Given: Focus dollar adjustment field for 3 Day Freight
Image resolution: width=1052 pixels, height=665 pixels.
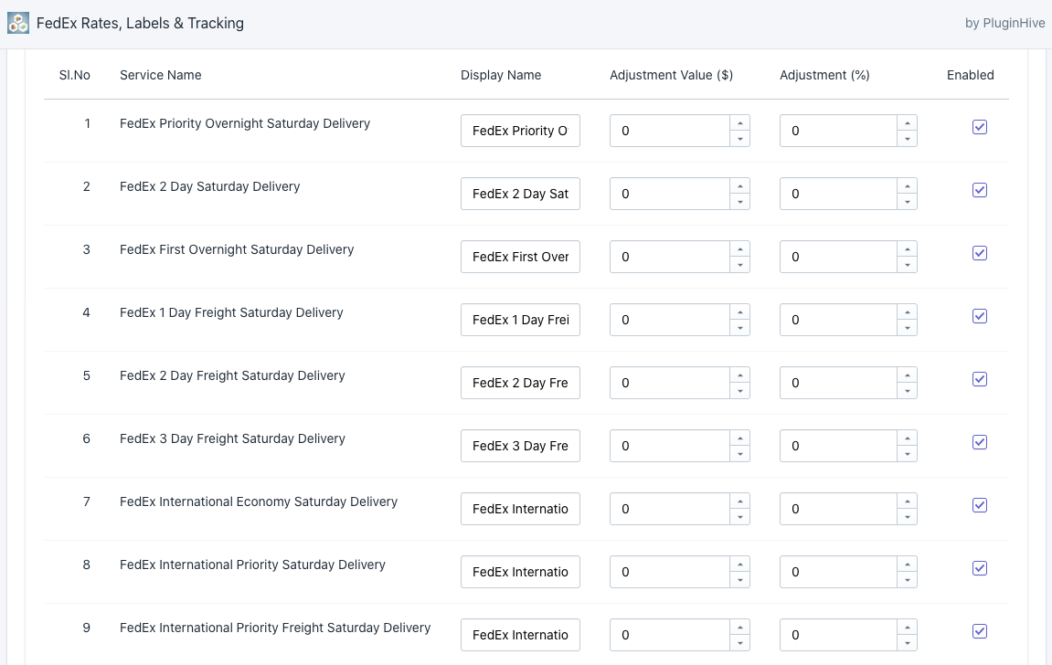Looking at the screenshot, I should (x=670, y=446).
